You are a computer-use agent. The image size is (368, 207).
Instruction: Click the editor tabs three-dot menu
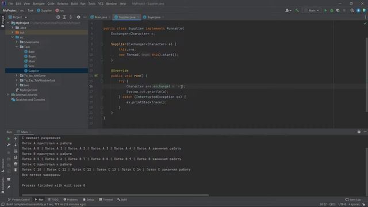point(365,17)
